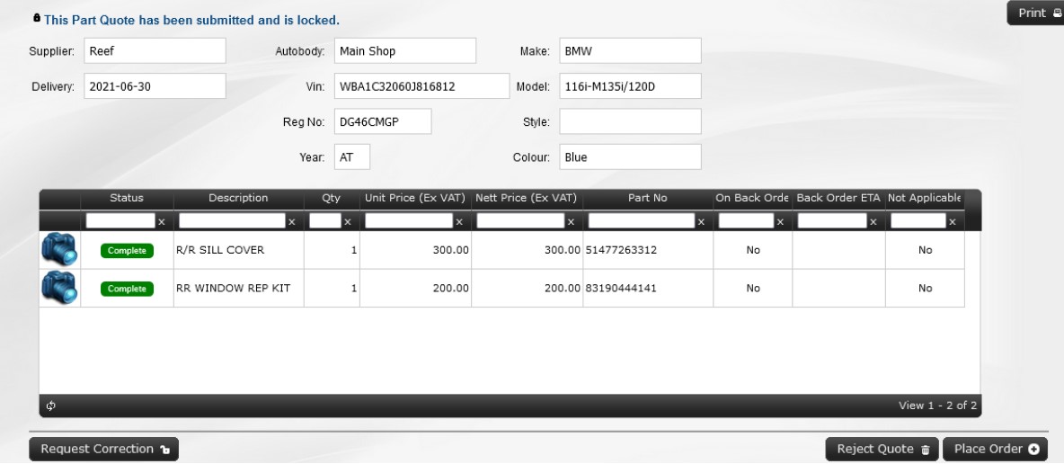Sort by the On Back Order header
Screen dimensions: 1064x464
click(752, 199)
